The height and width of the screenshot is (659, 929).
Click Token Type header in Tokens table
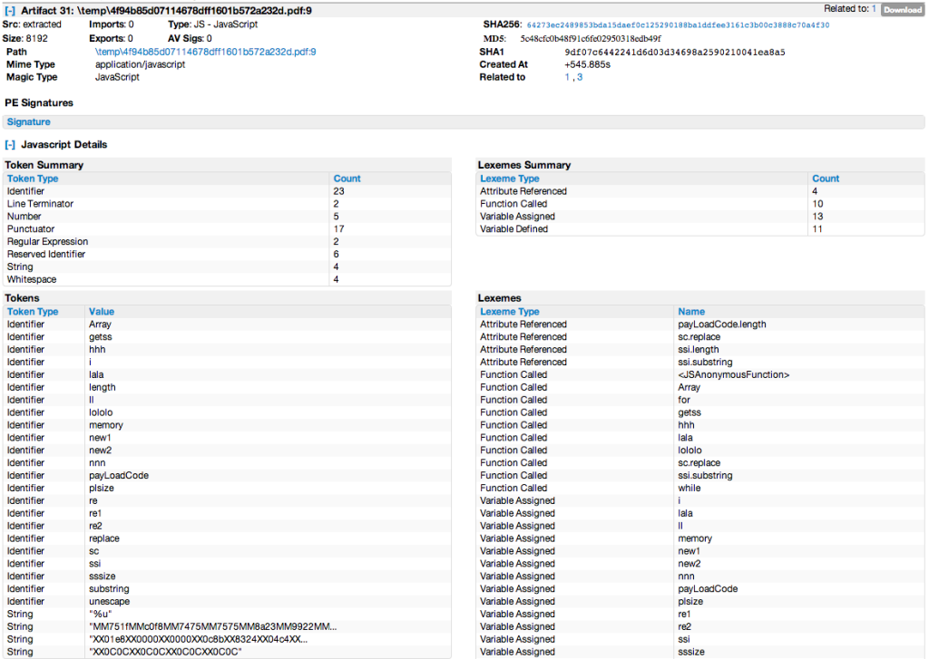(x=33, y=311)
